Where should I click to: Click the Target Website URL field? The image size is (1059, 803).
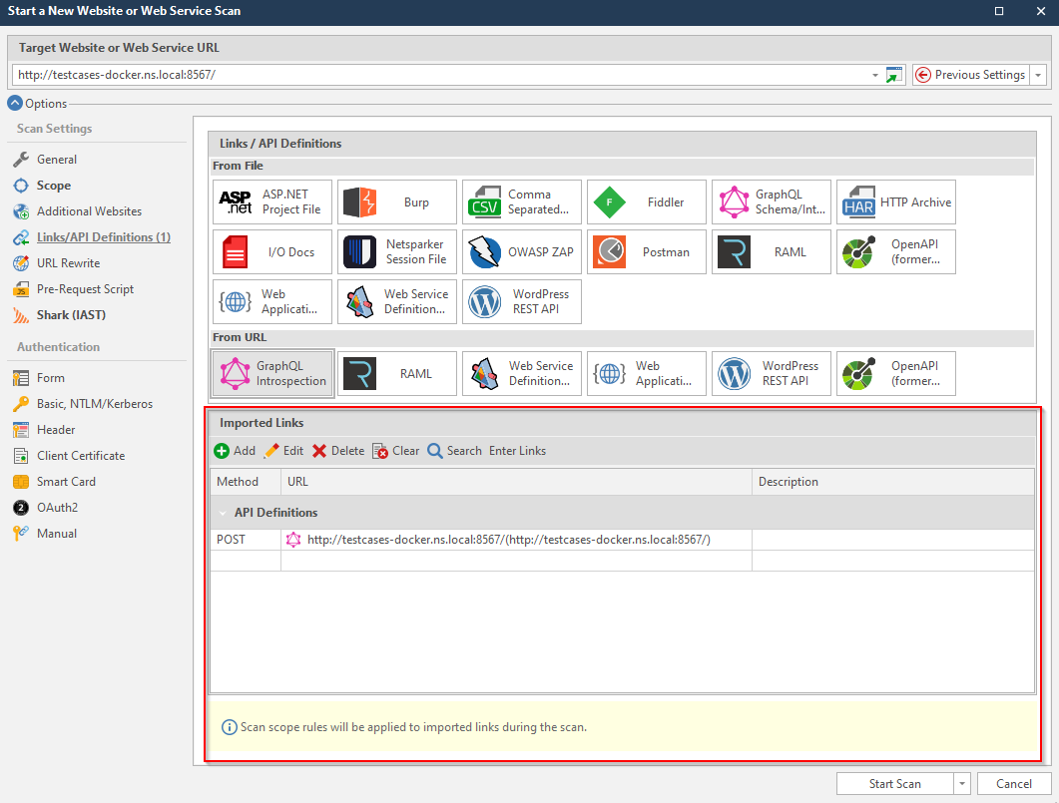(439, 75)
